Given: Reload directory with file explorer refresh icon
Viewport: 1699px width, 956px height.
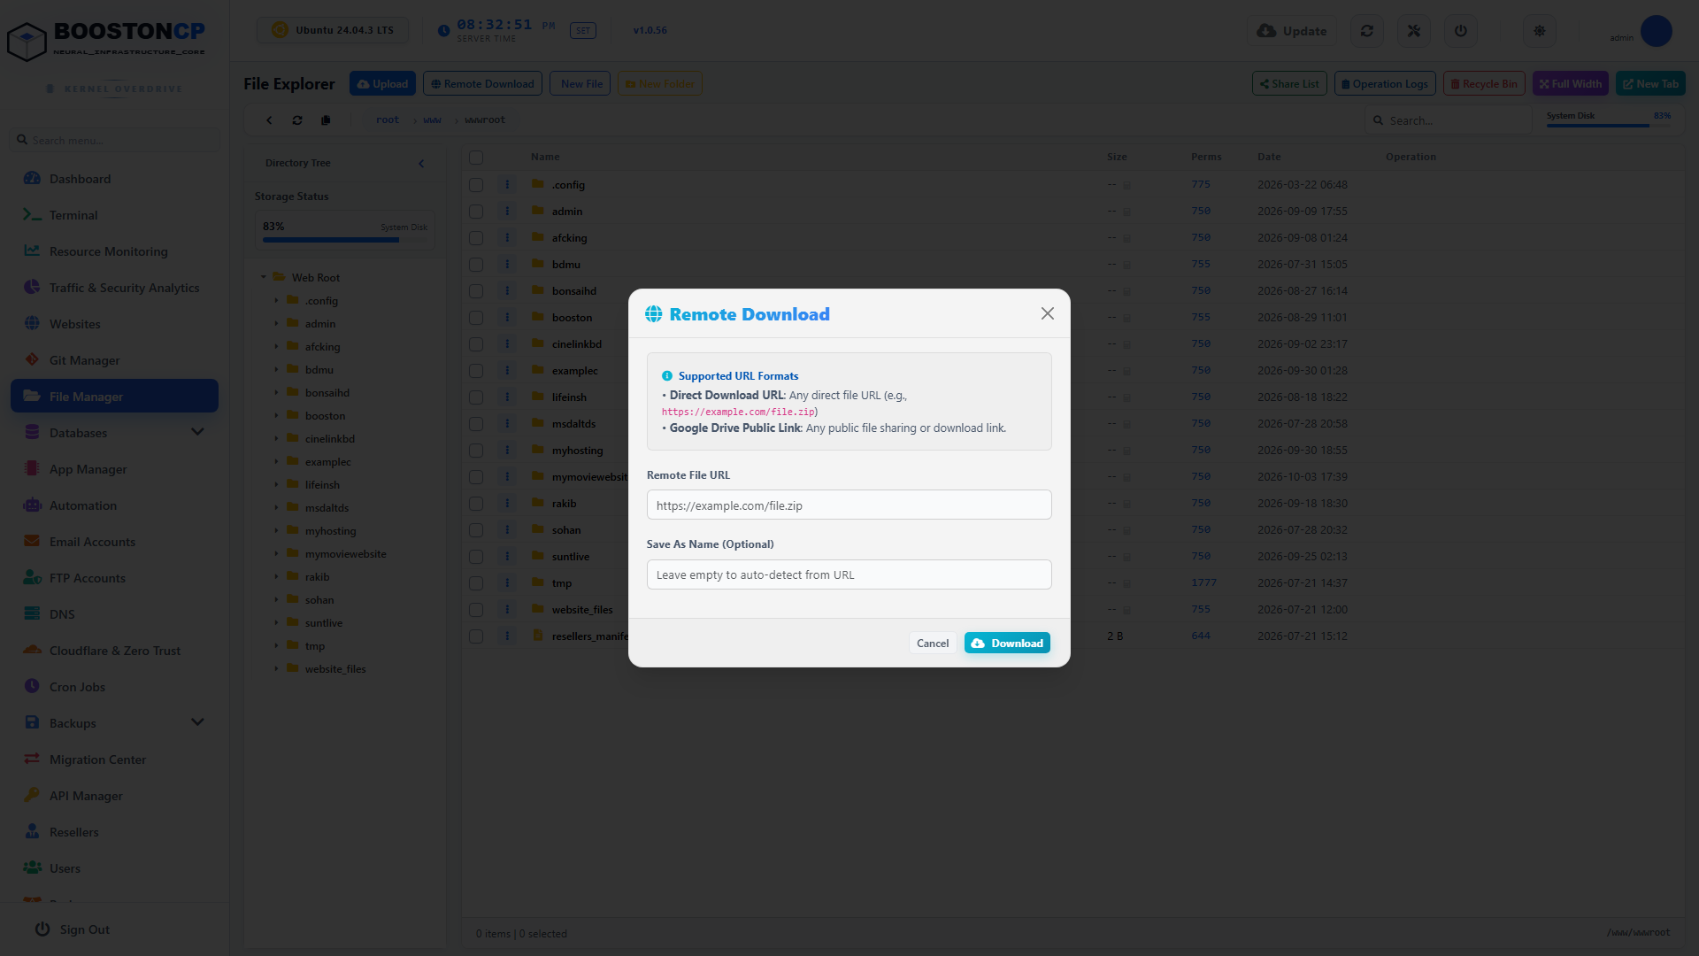Looking at the screenshot, I should [x=297, y=119].
